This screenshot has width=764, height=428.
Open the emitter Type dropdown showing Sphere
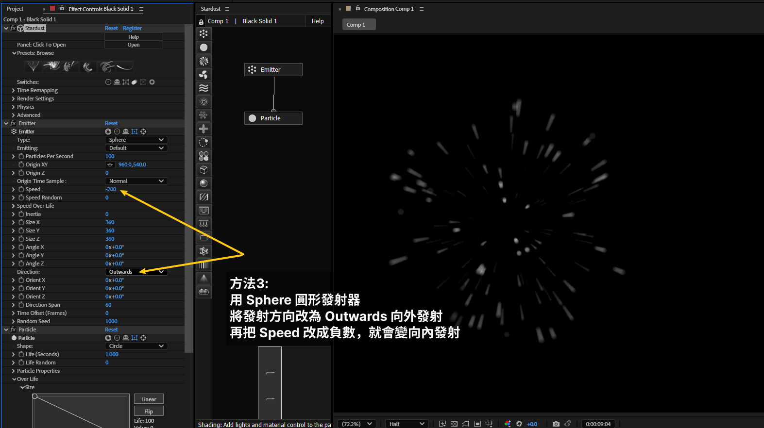tap(136, 140)
